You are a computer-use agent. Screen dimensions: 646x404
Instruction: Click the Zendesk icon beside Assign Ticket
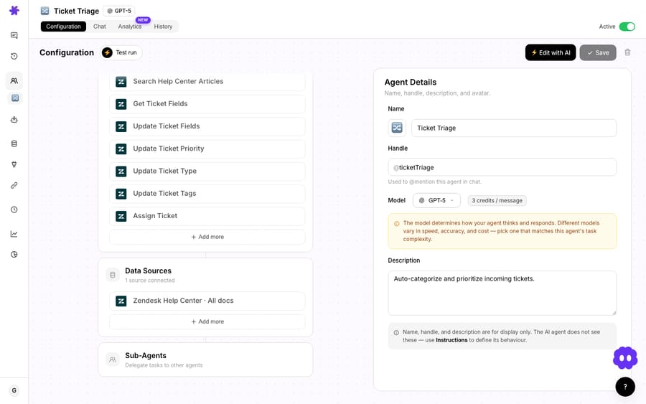[121, 216]
